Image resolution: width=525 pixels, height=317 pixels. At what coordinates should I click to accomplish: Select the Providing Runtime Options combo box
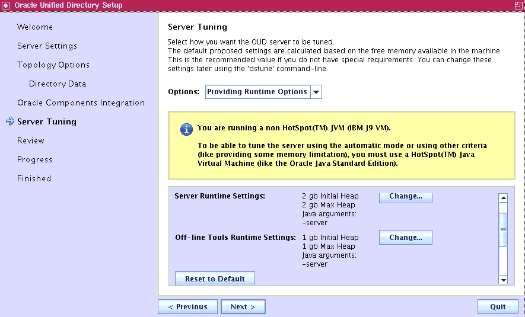[x=263, y=92]
